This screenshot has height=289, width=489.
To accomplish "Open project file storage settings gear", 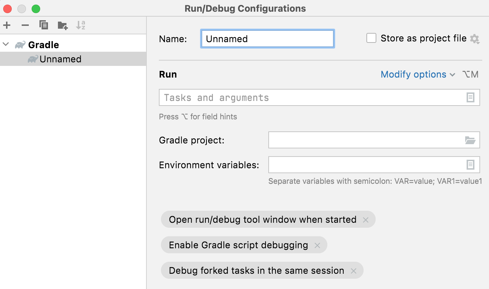I will 474,38.
